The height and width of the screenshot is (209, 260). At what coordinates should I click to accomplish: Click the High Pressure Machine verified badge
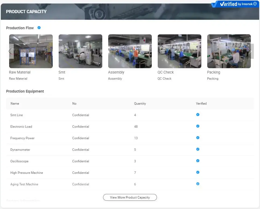[198, 172]
